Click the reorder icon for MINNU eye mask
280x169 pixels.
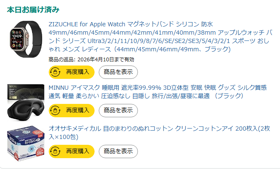[55, 110]
